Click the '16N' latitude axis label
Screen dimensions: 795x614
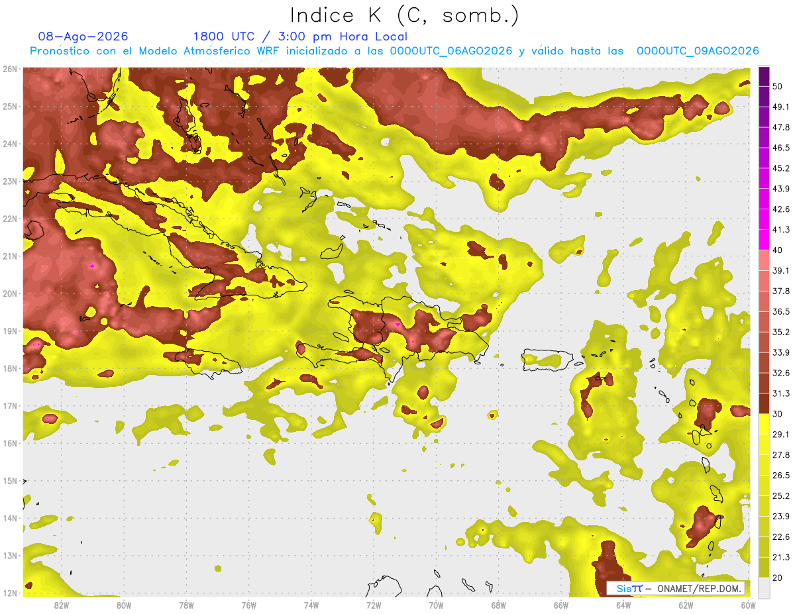tap(10, 443)
